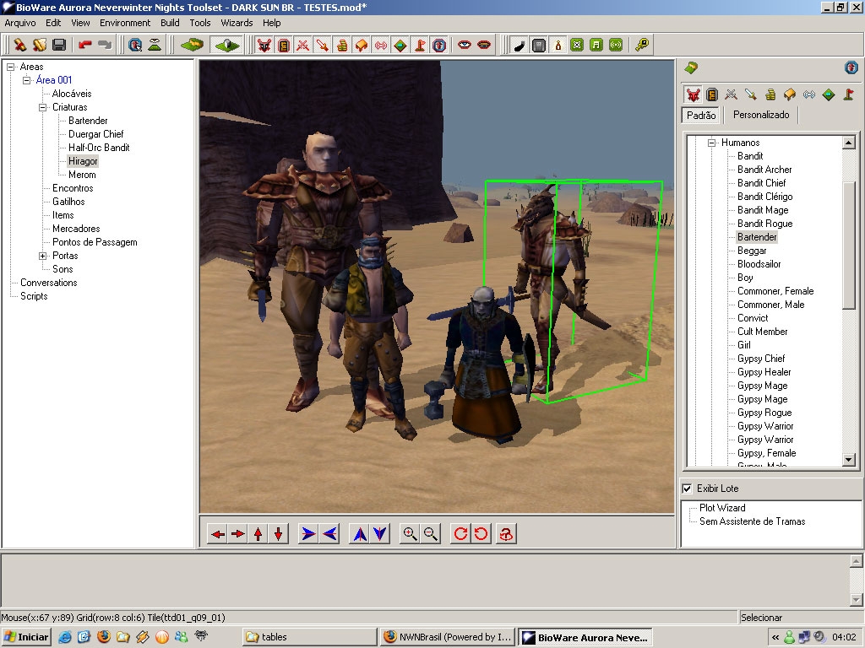Click the palette list scroll down arrow
865x648 pixels.
pyautogui.click(x=849, y=460)
